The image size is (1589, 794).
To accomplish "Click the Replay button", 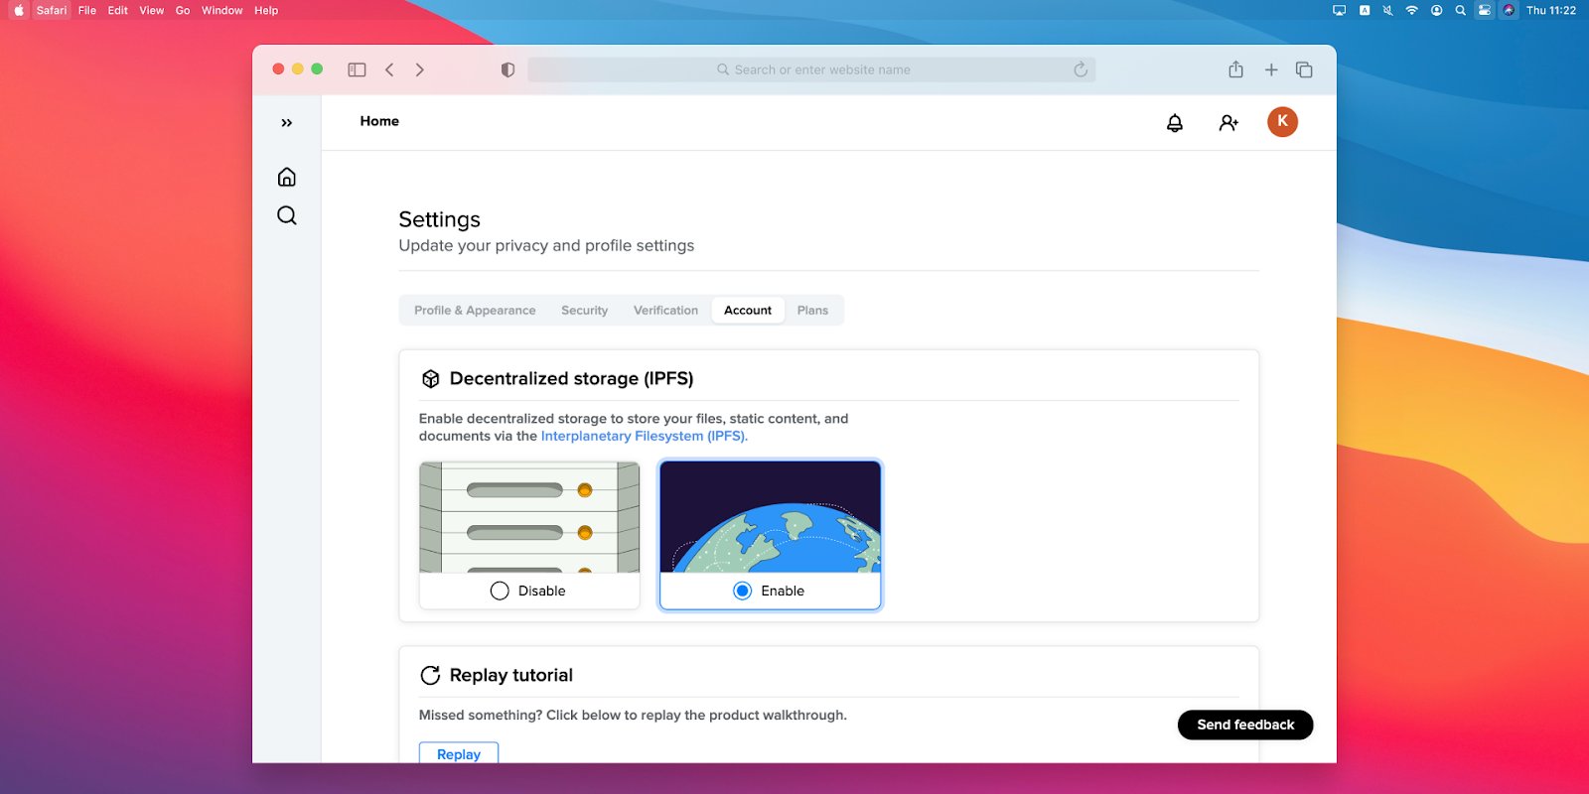I will coord(459,753).
